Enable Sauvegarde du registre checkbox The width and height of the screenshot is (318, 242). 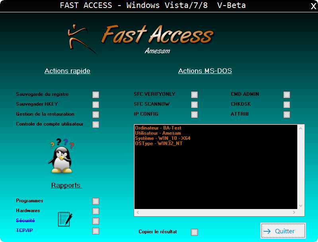tap(96, 95)
